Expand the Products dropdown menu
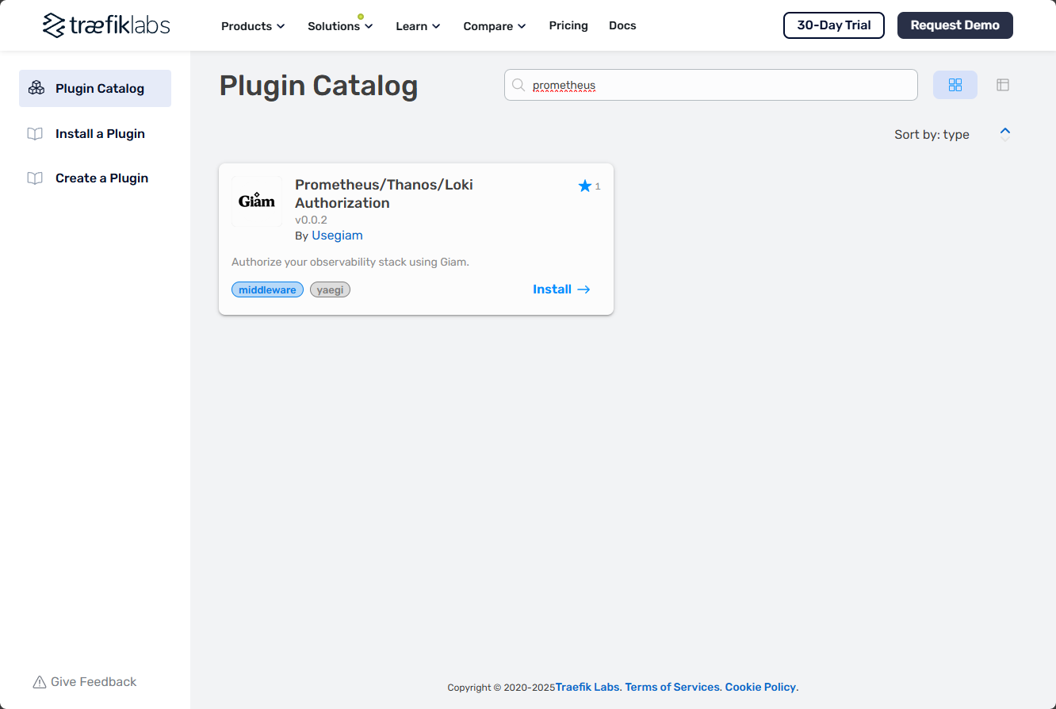This screenshot has height=709, width=1056. 252,26
